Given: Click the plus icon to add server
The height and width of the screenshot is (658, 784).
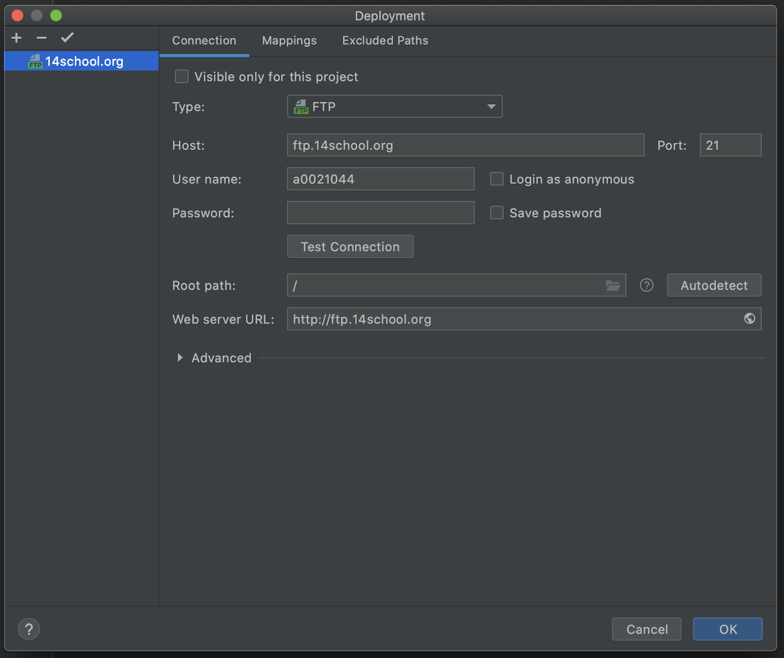Looking at the screenshot, I should tap(17, 38).
